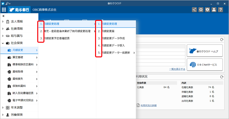Expand the 法人情報 tree node
229x119 pixels.
coord(3,22)
